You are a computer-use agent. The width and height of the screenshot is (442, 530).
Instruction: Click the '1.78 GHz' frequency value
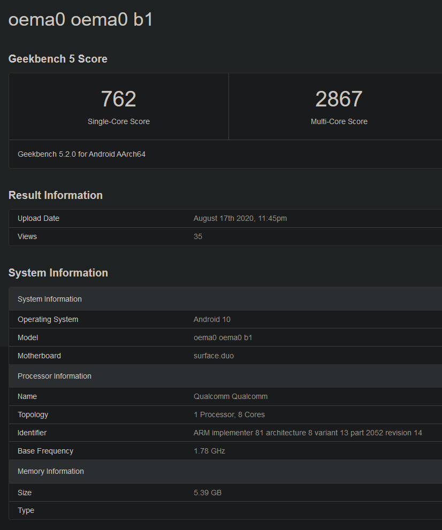pos(209,451)
